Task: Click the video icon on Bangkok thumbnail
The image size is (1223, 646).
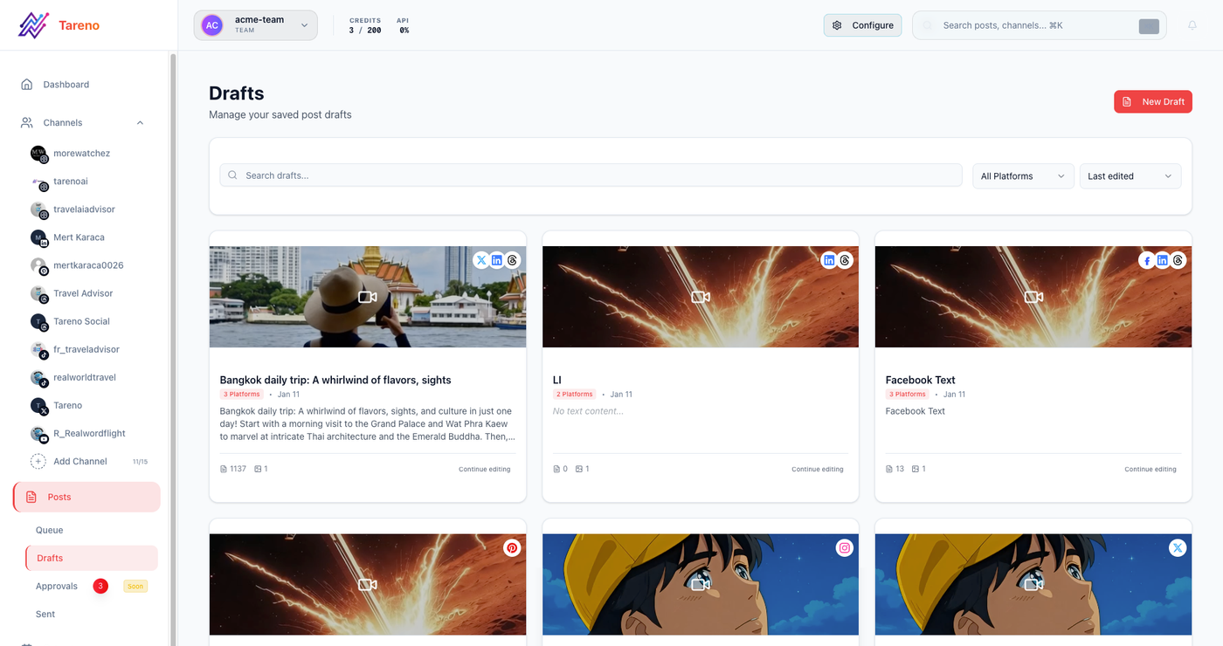Action: [x=368, y=297]
